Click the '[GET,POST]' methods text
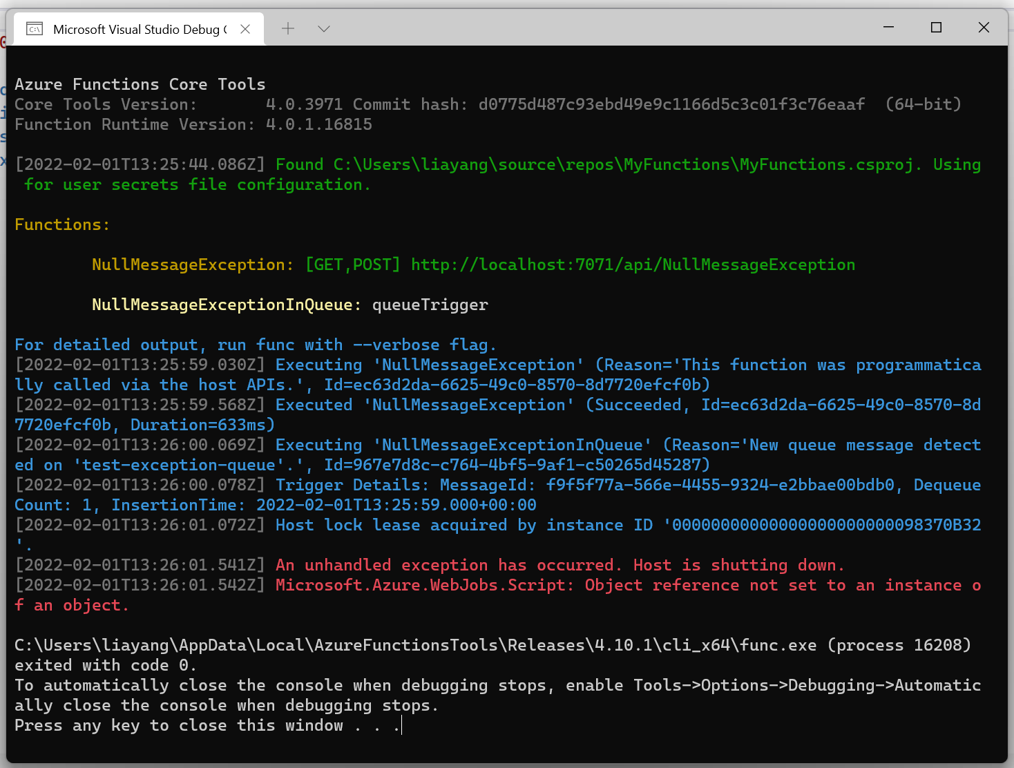Screen dimensions: 1014x768 point(352,265)
